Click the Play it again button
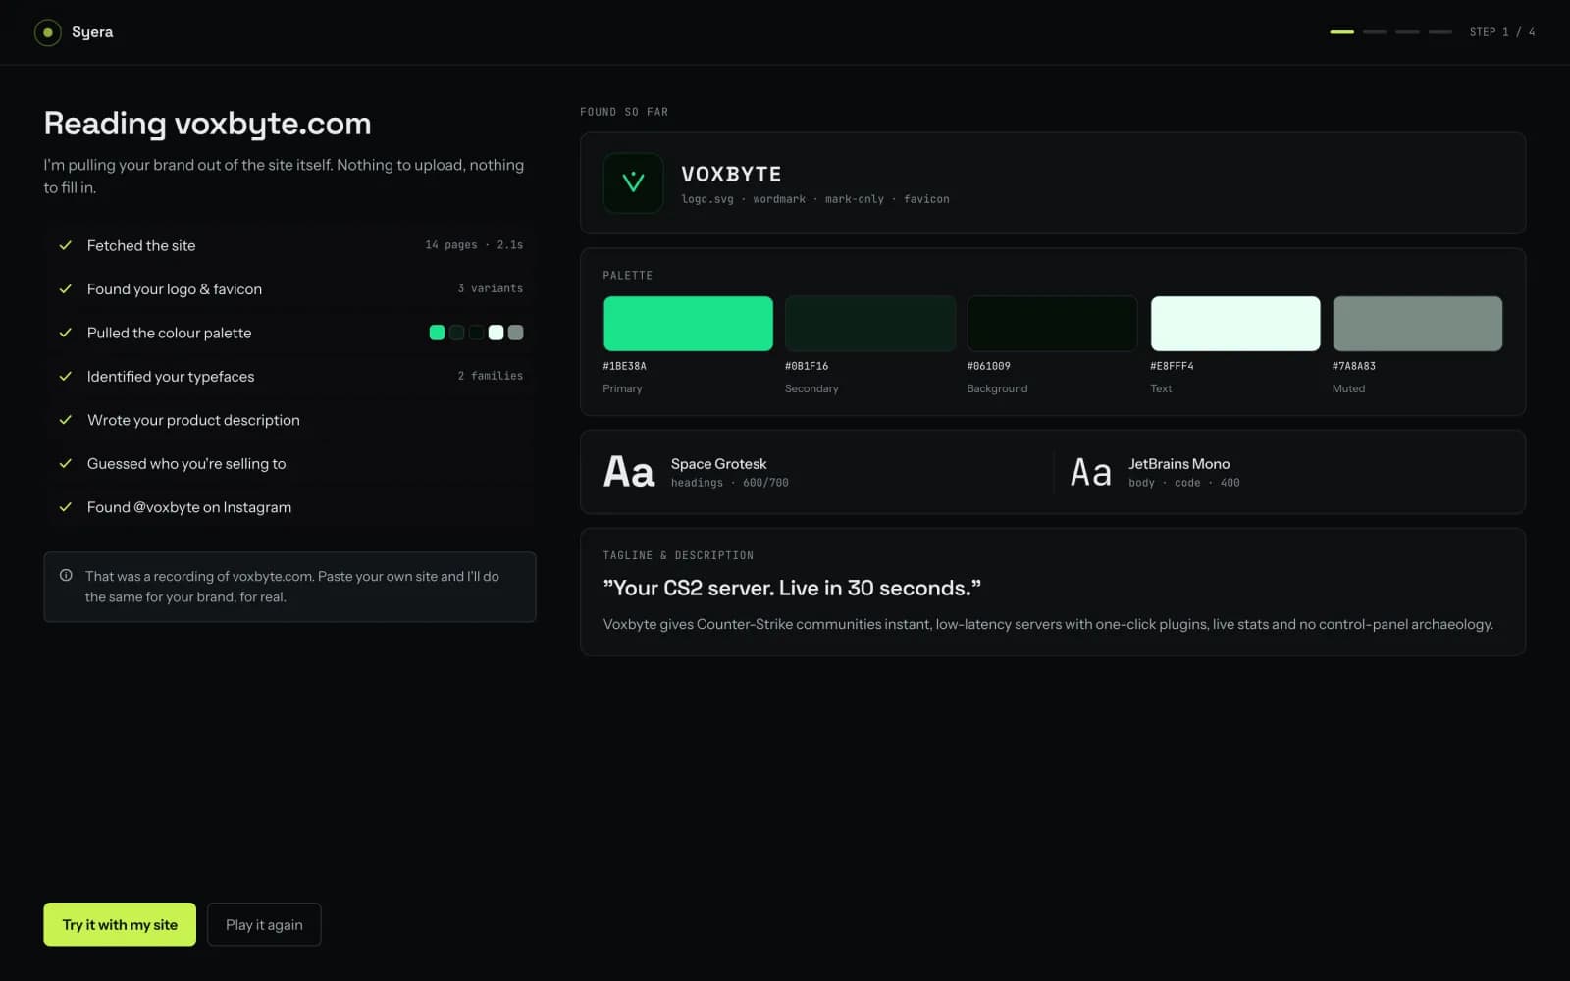The image size is (1570, 981). [264, 924]
